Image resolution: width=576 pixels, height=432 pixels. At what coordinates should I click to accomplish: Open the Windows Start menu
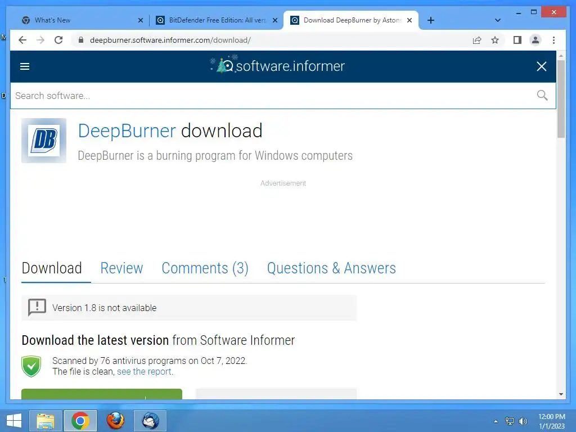[x=13, y=421]
